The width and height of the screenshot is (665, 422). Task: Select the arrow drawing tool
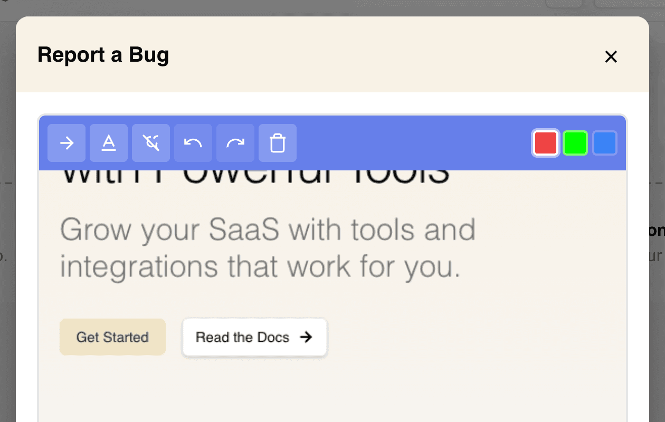pos(66,143)
